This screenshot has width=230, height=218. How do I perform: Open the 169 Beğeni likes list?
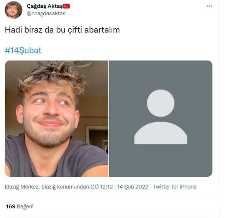(20, 207)
